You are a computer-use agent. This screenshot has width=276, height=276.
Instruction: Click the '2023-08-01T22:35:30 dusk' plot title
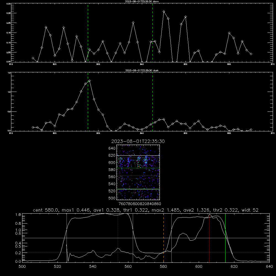pos(142,70)
